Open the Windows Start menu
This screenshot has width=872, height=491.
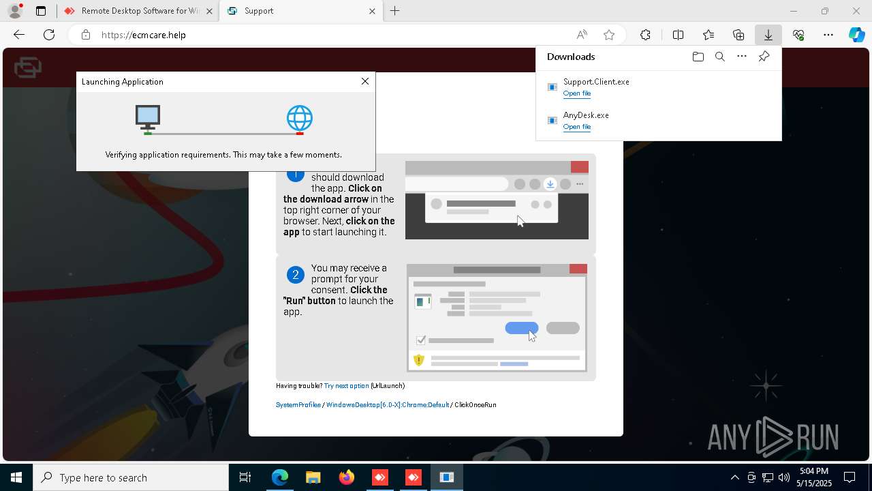coord(16,477)
